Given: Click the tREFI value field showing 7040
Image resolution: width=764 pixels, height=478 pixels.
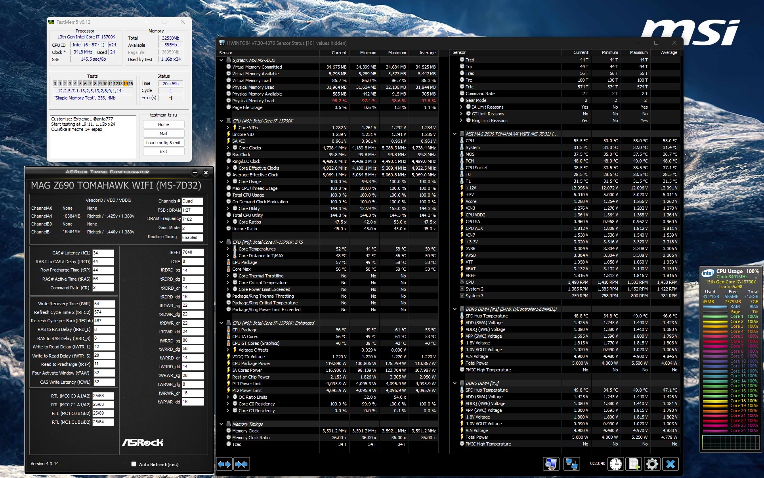Looking at the screenshot, I should point(193,252).
